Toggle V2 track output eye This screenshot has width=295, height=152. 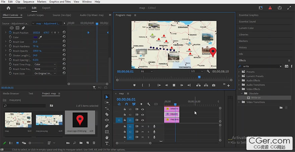click(x=143, y=115)
